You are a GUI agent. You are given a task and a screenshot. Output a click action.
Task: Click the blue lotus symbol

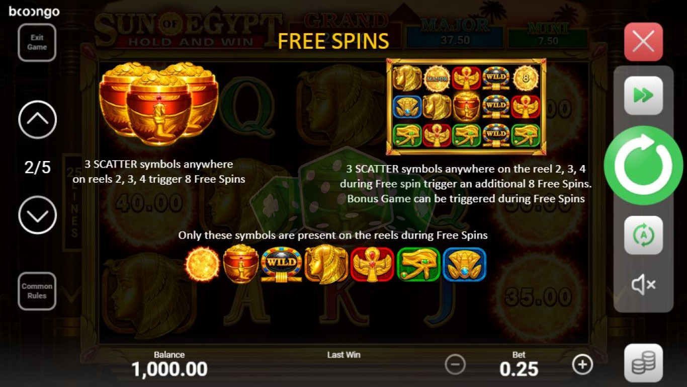[465, 264]
